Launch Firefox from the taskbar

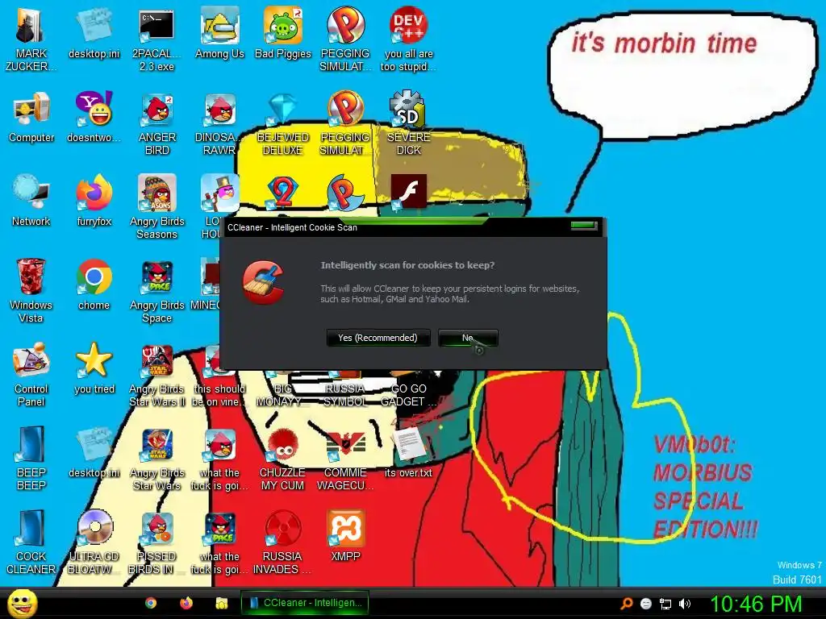click(x=186, y=603)
